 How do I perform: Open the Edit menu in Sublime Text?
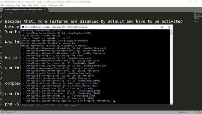click(x=3, y=5)
